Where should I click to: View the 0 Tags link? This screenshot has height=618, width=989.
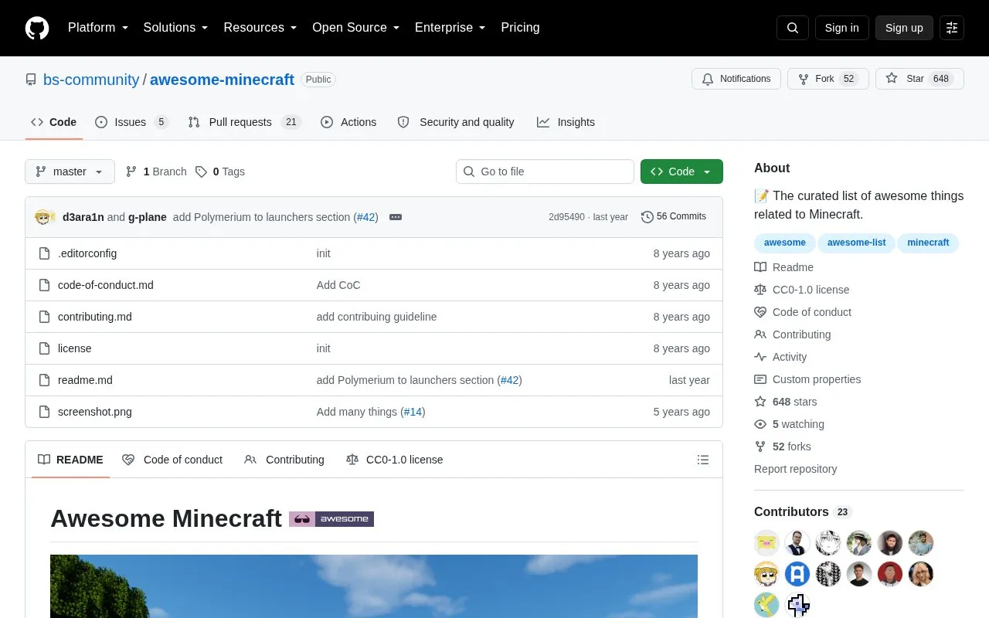(220, 171)
